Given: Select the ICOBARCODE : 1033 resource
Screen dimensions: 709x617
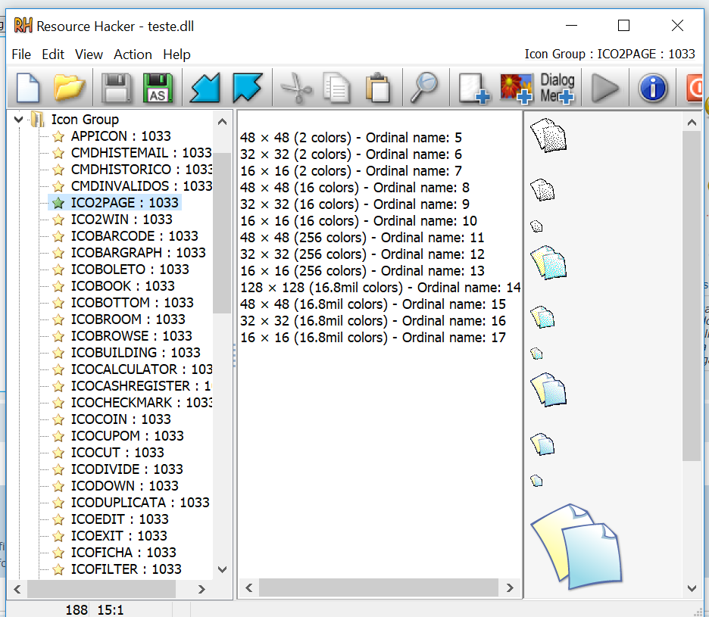Looking at the screenshot, I should tap(134, 236).
